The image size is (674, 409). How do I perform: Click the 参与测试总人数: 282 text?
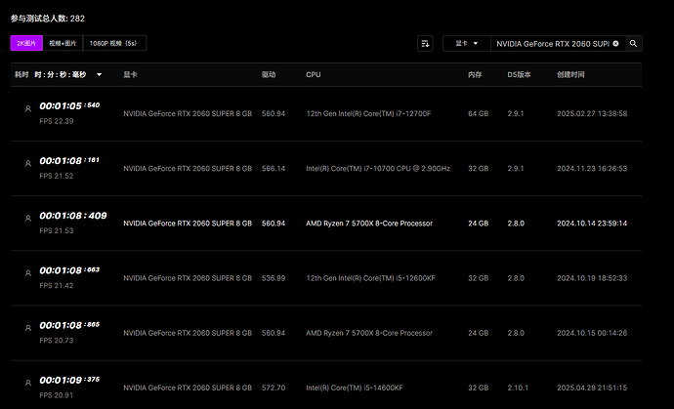[x=48, y=19]
